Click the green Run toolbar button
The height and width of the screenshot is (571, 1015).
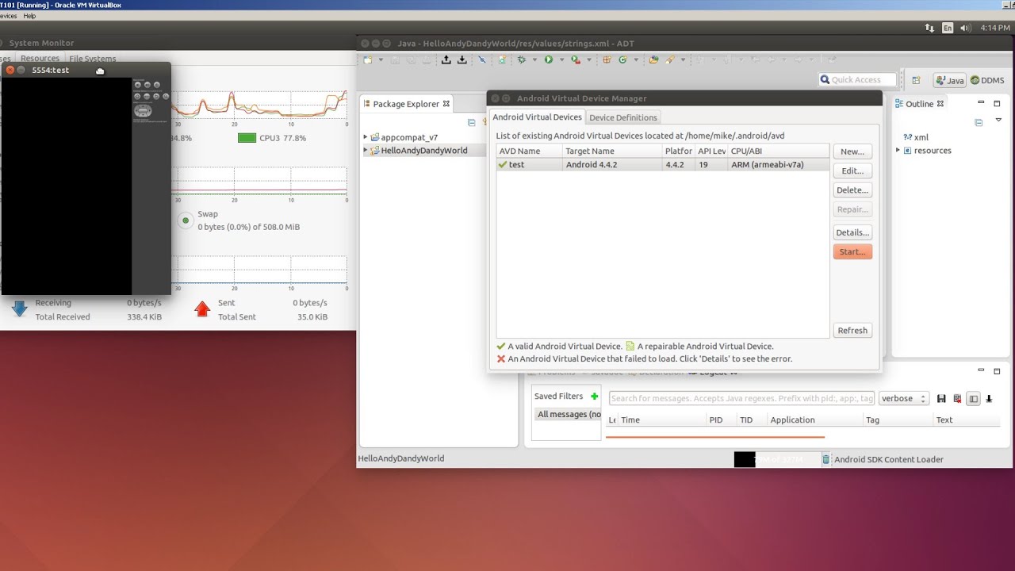(549, 59)
